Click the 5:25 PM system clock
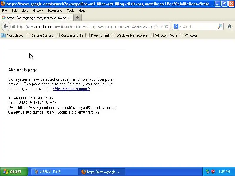The width and height of the screenshot is (235, 176). click(x=224, y=172)
